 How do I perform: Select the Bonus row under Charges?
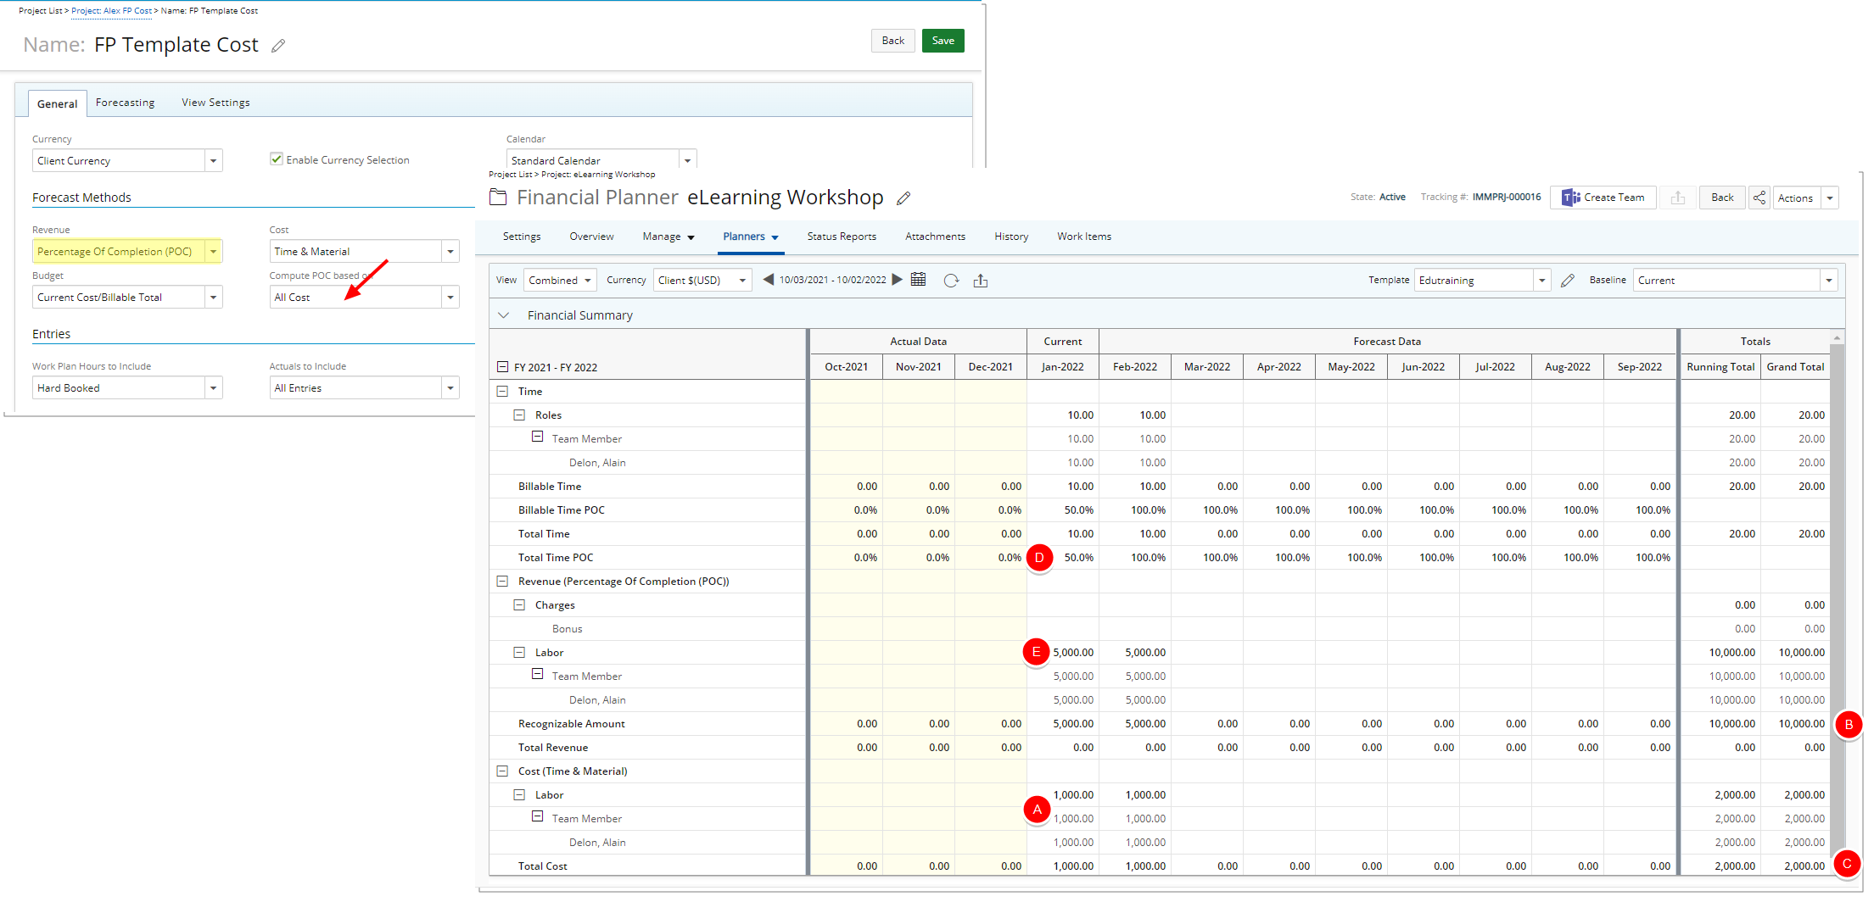(567, 628)
